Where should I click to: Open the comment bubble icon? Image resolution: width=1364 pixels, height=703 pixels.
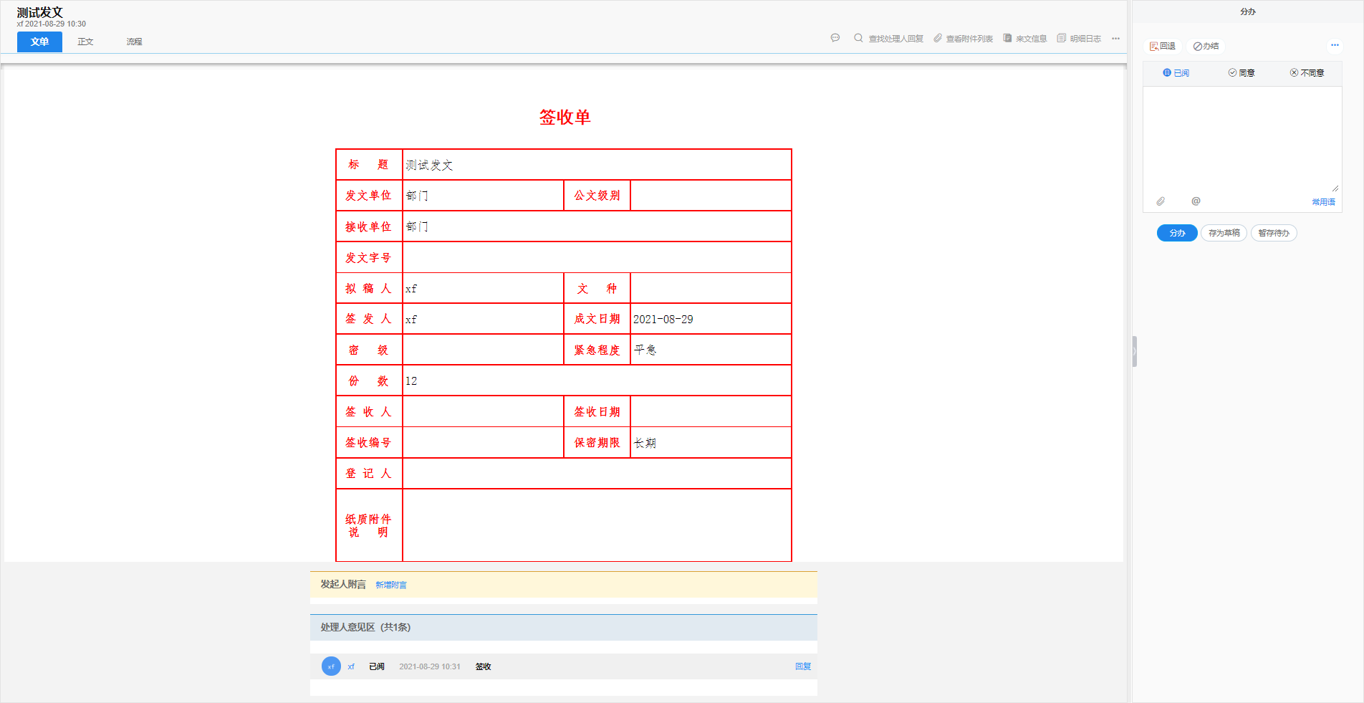tap(835, 38)
